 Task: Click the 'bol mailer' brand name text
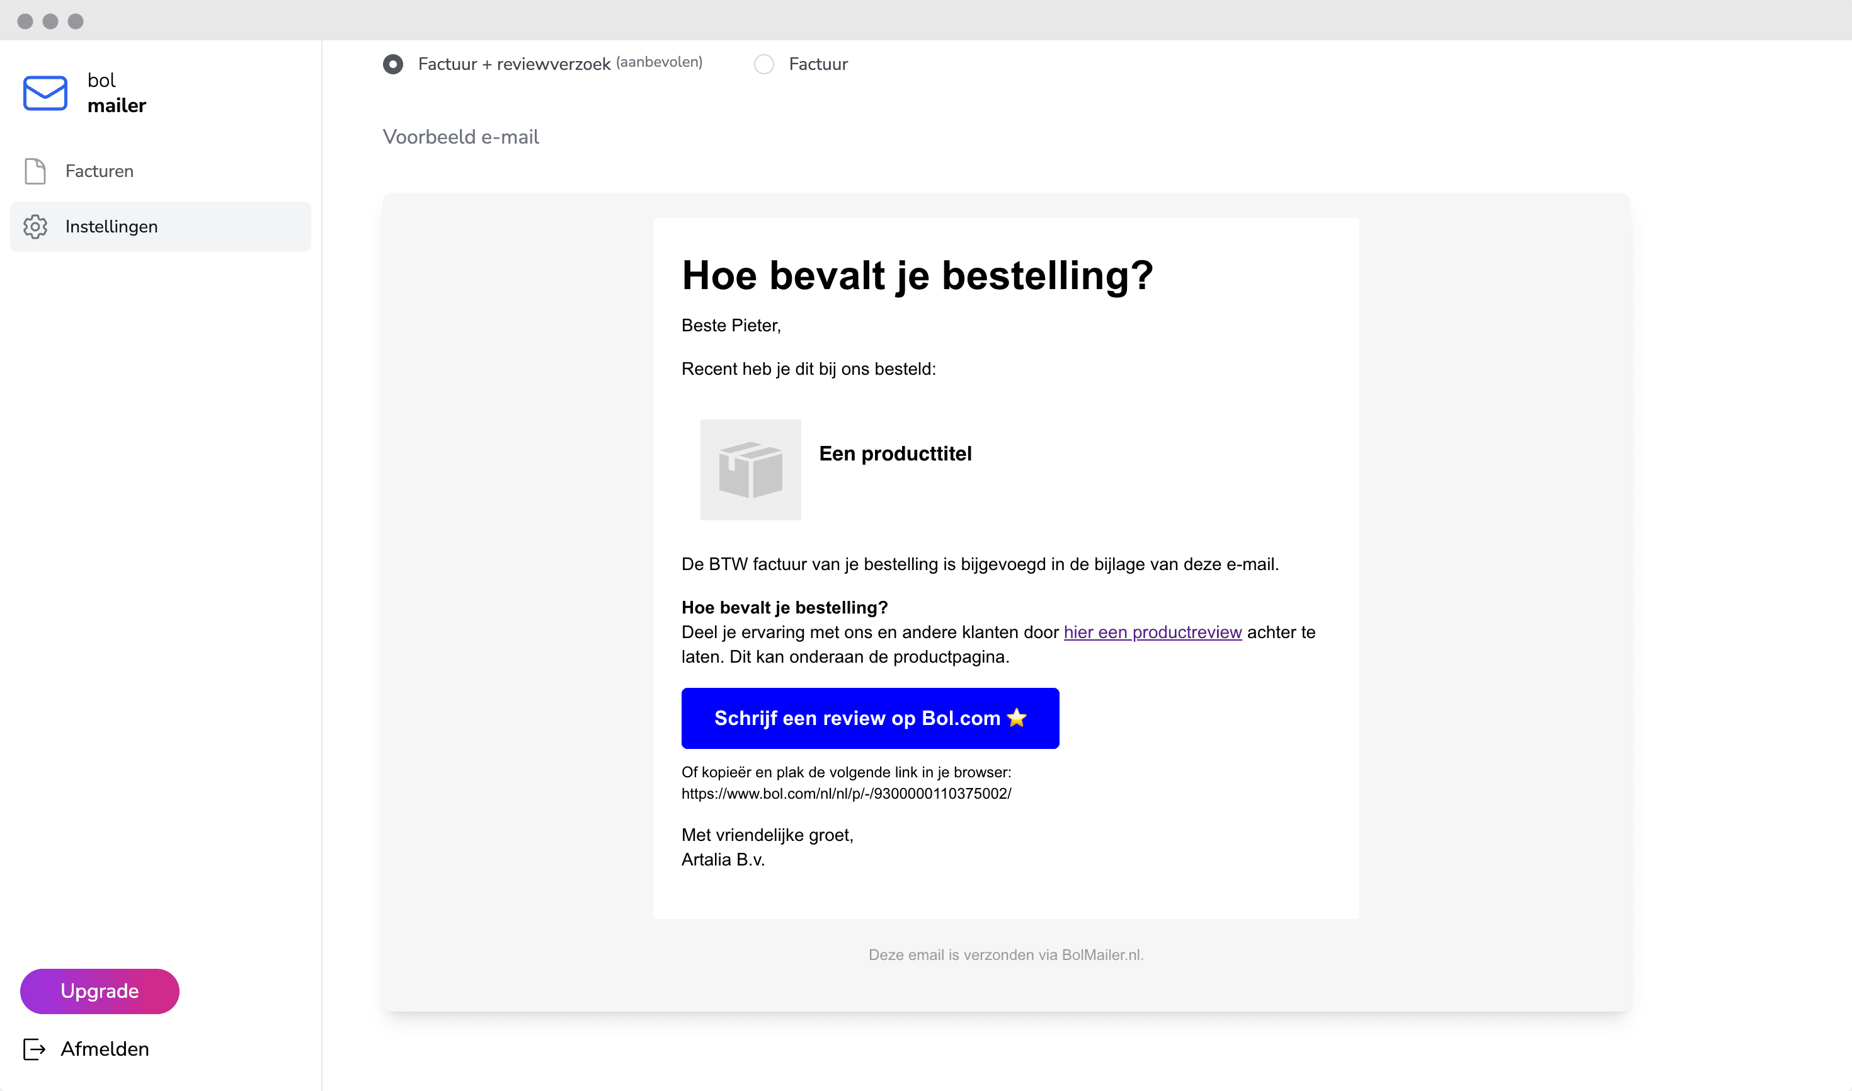tap(116, 93)
